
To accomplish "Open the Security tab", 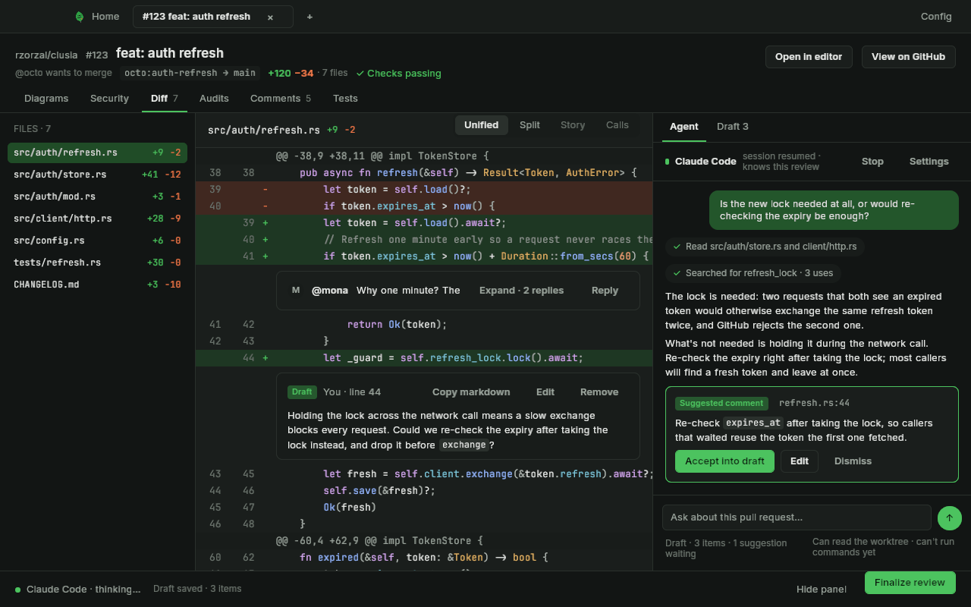I will (x=109, y=99).
